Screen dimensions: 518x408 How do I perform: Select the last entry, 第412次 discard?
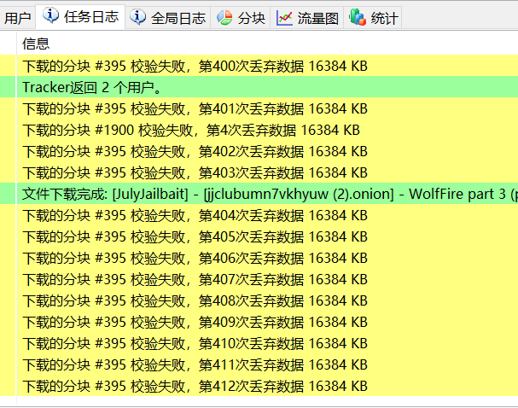pyautogui.click(x=195, y=386)
